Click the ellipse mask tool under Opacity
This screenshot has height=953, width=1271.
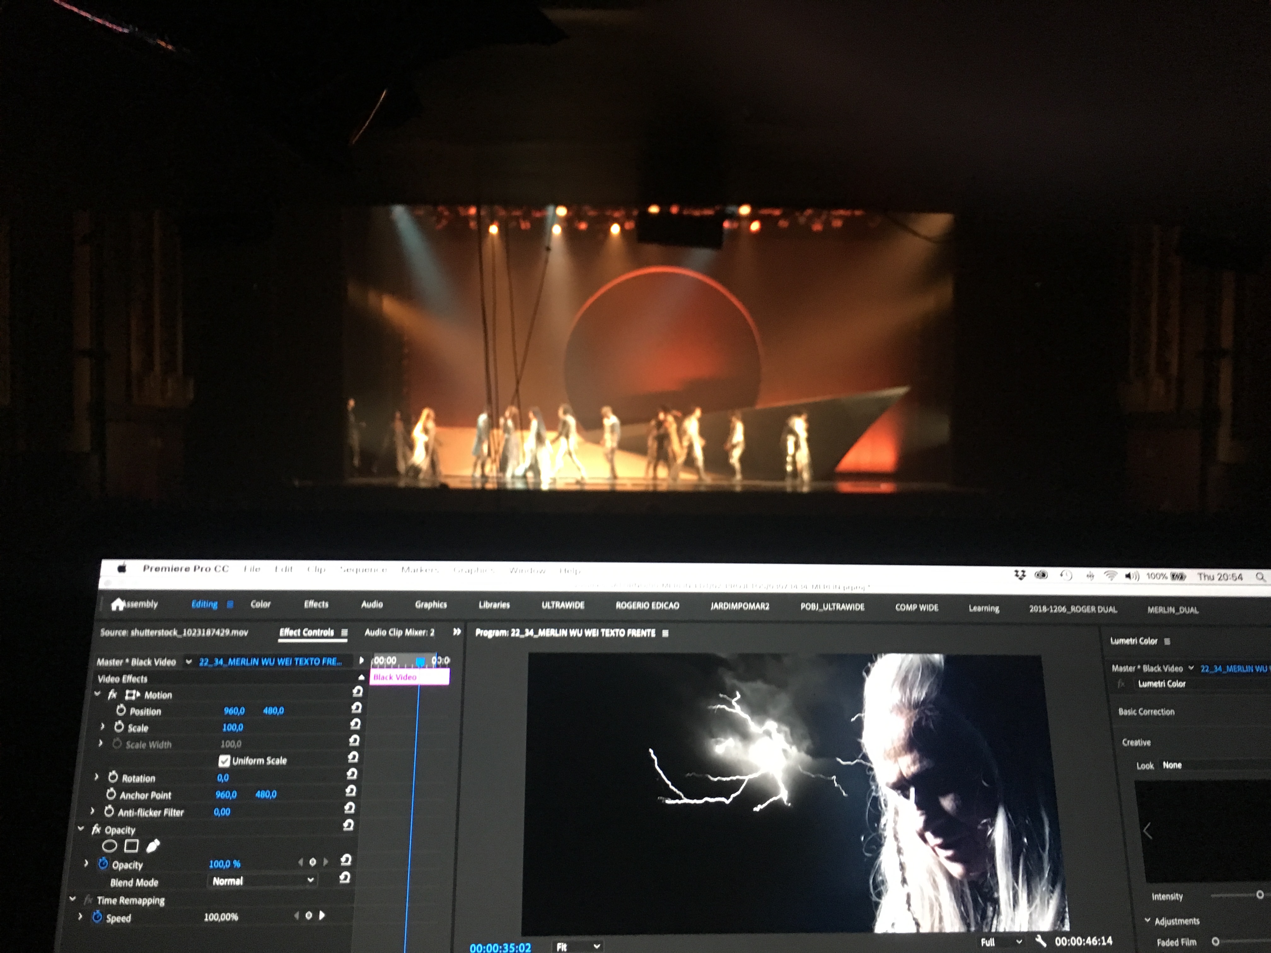click(x=109, y=846)
